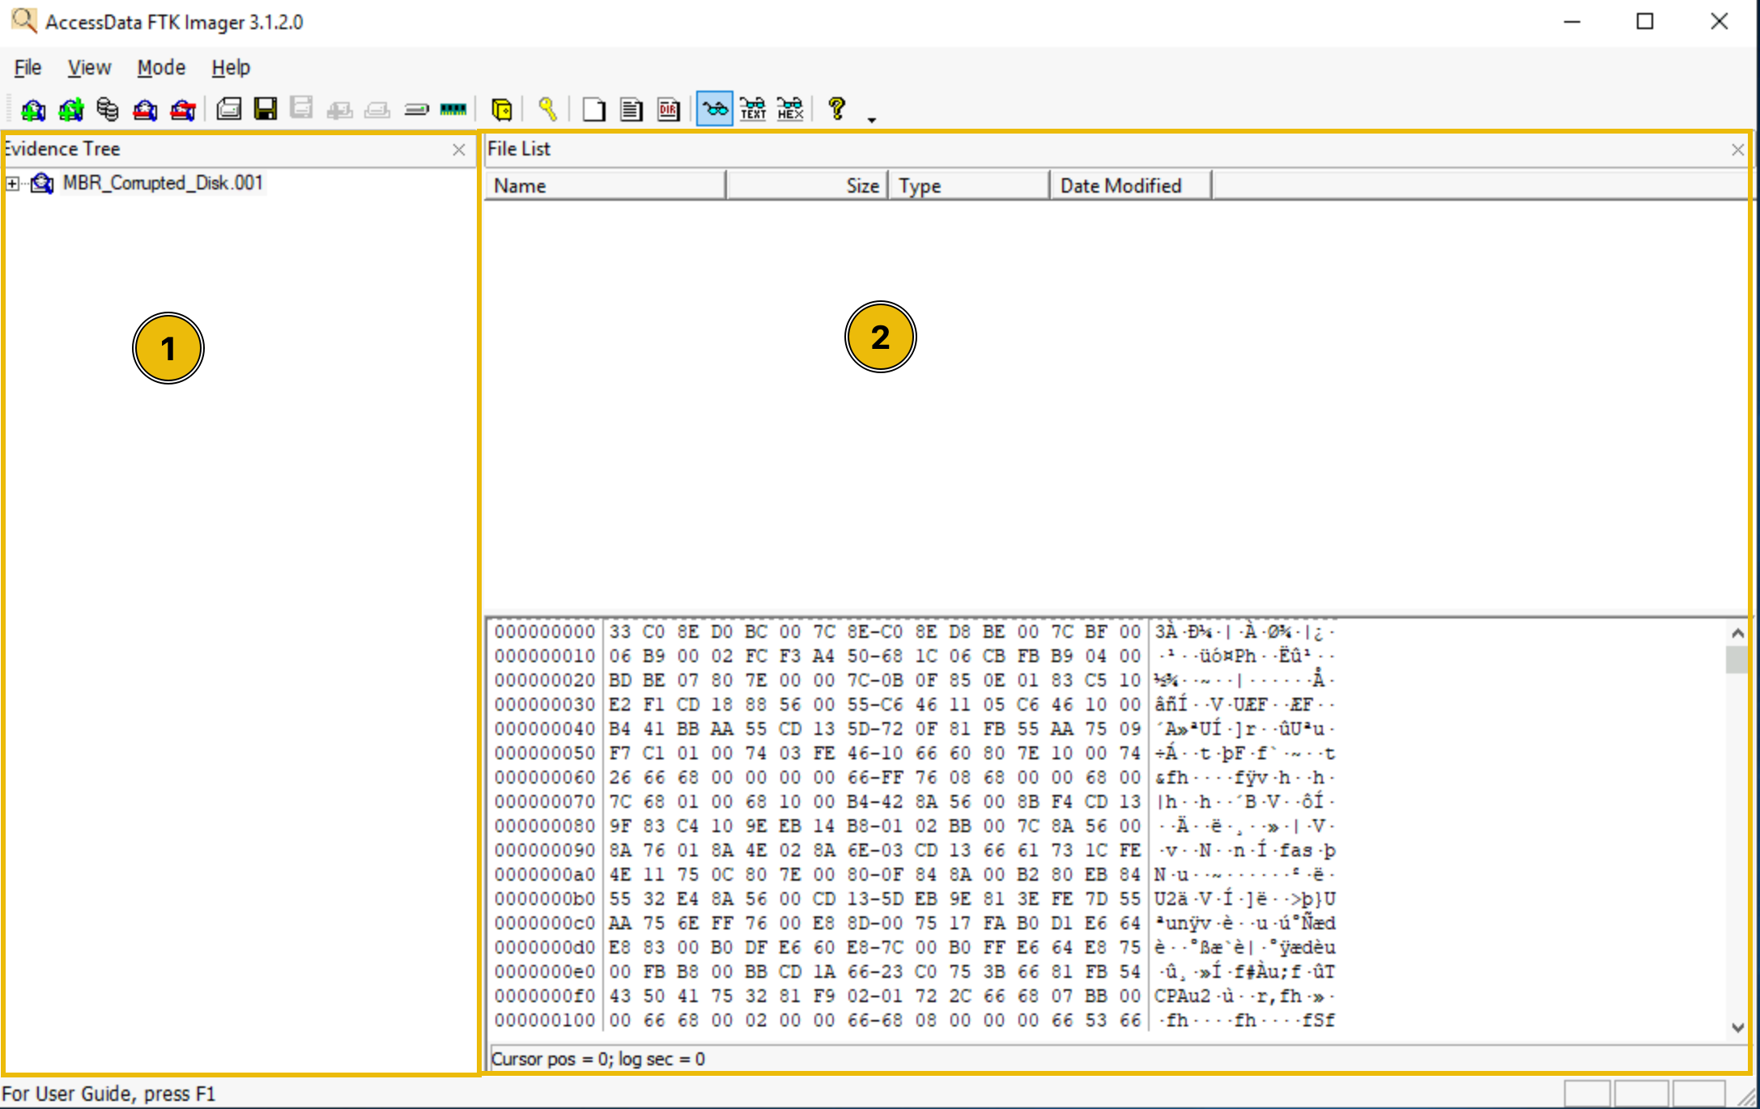1760x1109 pixels.
Task: Click the Capture Memory icon
Action: click(453, 109)
